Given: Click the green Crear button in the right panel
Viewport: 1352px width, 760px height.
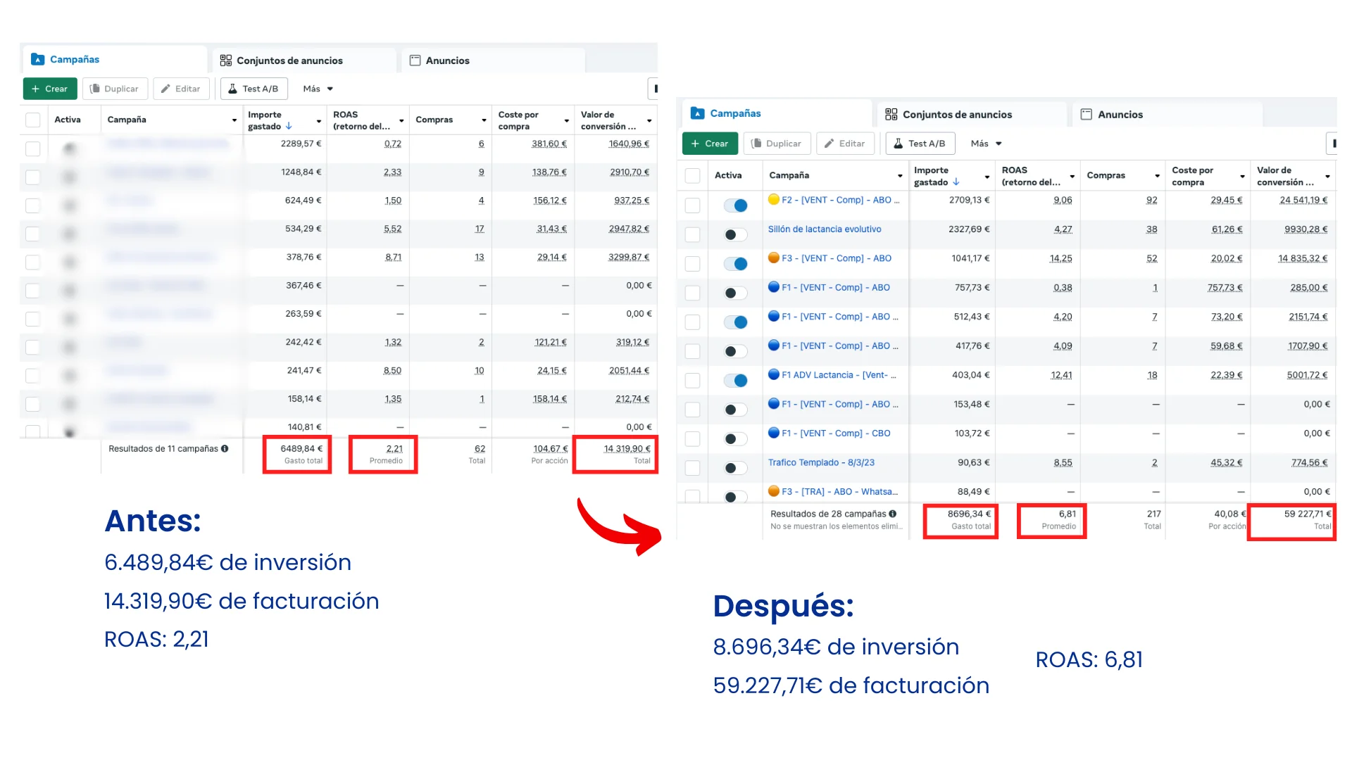Looking at the screenshot, I should pos(710,144).
